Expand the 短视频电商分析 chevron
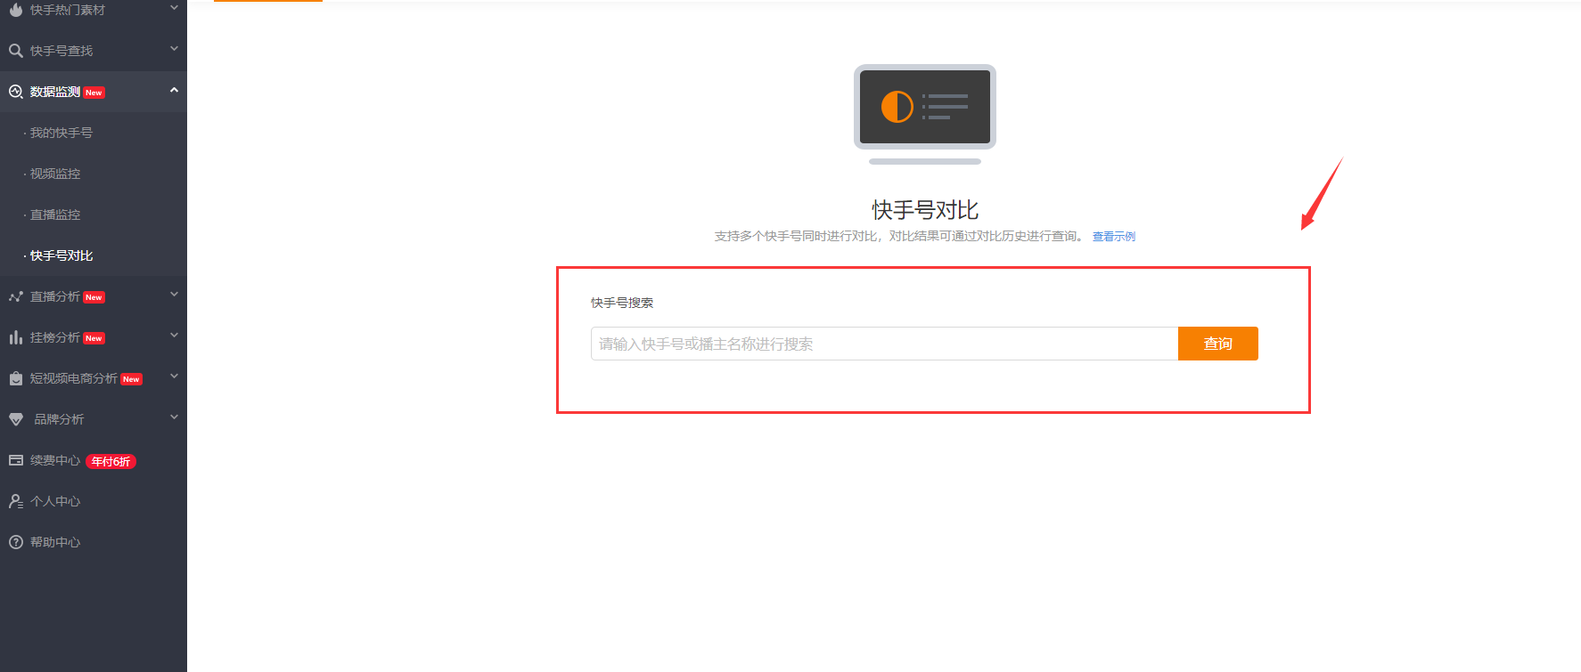This screenshot has width=1581, height=672. tap(174, 376)
